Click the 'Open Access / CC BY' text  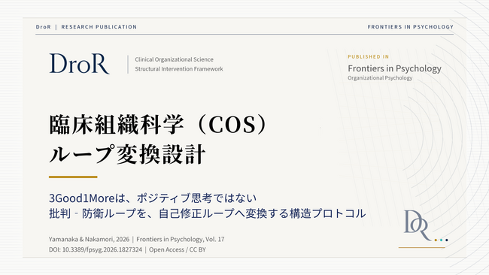click(177, 249)
